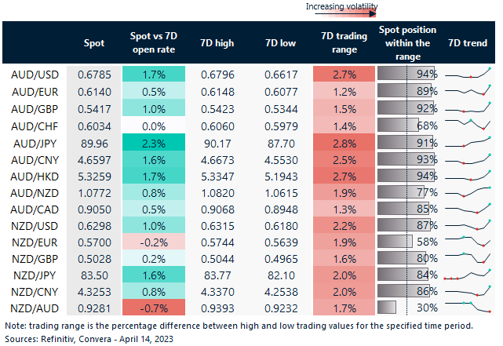The image size is (503, 346).
Task: Click the Increasing volatility arrow
Action: 341,16
